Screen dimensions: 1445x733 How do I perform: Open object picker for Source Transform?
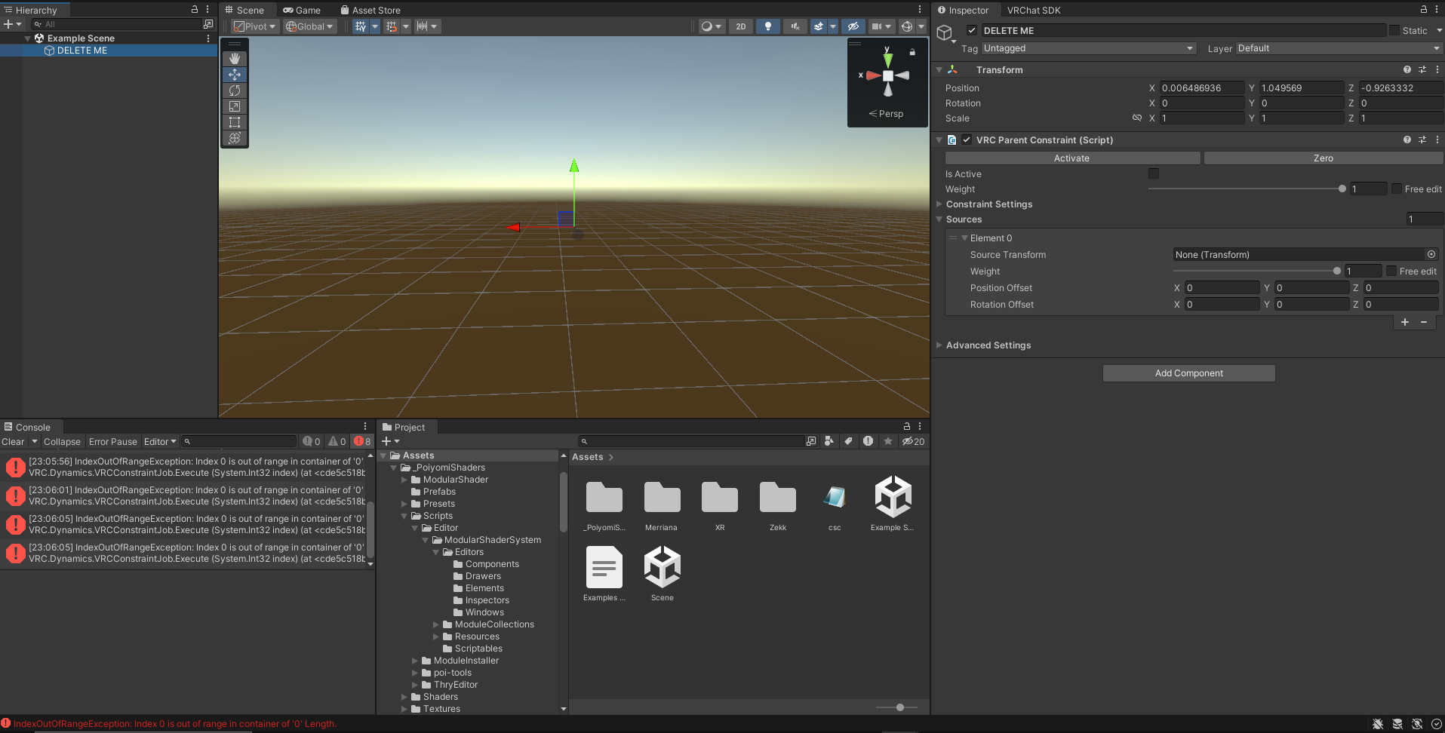click(1431, 255)
